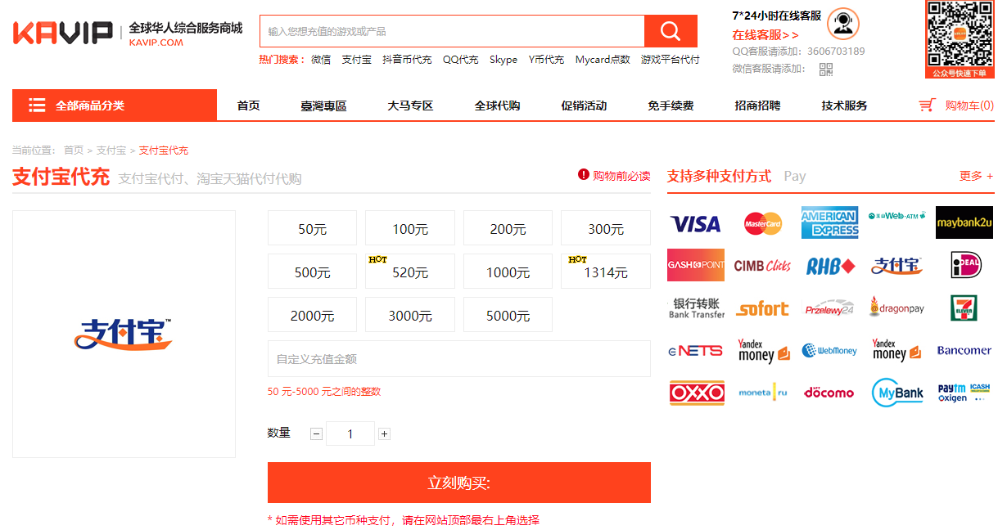Select the dragonpay payment logo
Image resolution: width=1007 pixels, height=530 pixels.
[897, 308]
